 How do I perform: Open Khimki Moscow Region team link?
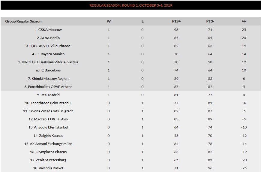(48, 79)
